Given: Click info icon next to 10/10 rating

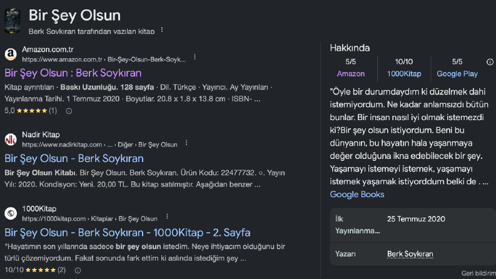Looking at the screenshot, I should click(78, 270).
